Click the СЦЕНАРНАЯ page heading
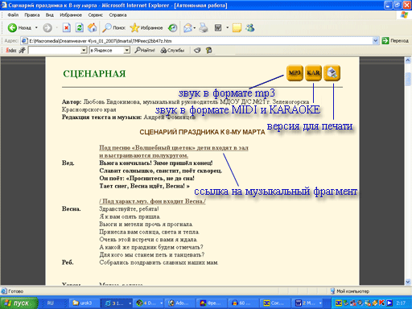The image size is (412, 309). click(x=94, y=74)
